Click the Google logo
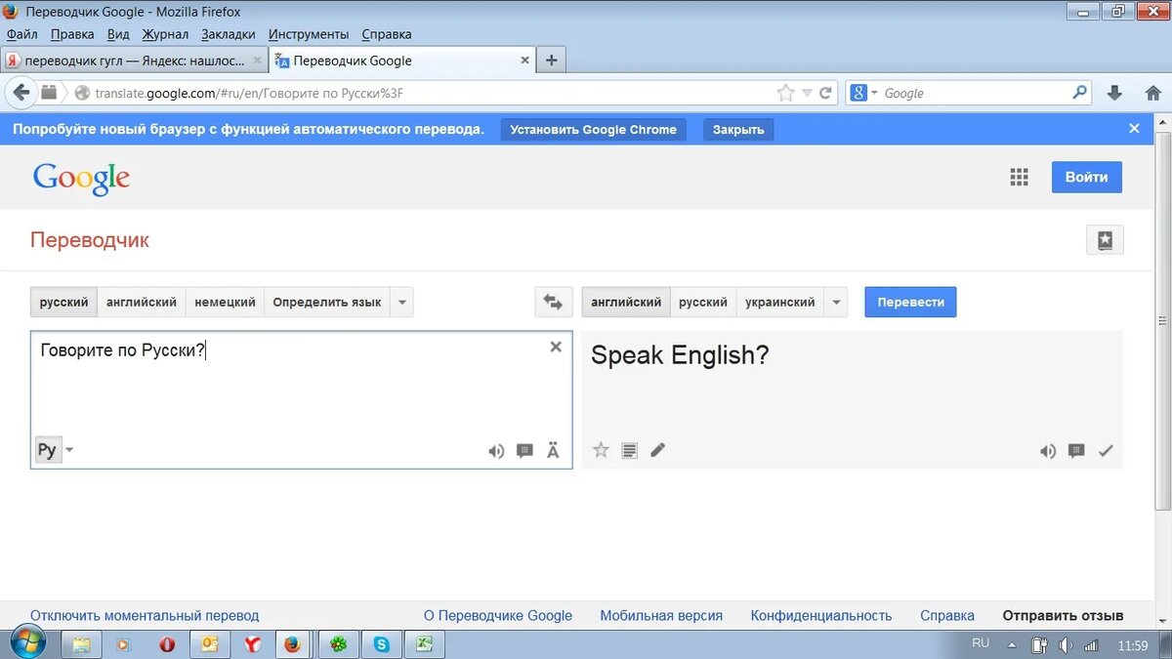The width and height of the screenshot is (1172, 659). point(81,178)
